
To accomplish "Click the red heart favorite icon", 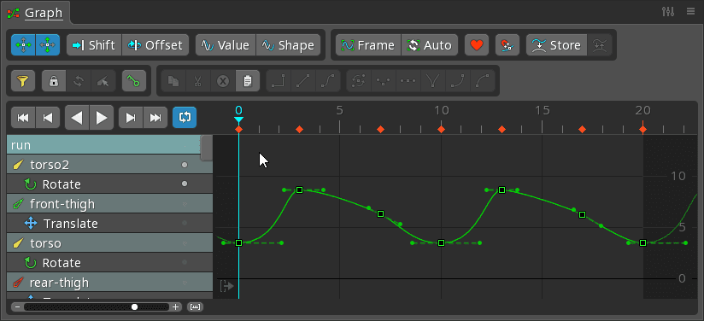I will click(x=477, y=45).
